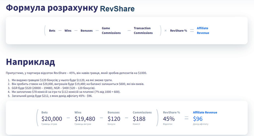Viewport: 254px width, 136px height.
Task: Click list item 'Він зробить ставок на $20,000'
Action: pyautogui.click(x=78, y=84)
